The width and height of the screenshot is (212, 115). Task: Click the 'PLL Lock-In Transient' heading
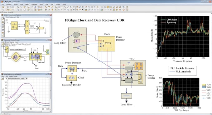[182, 68]
